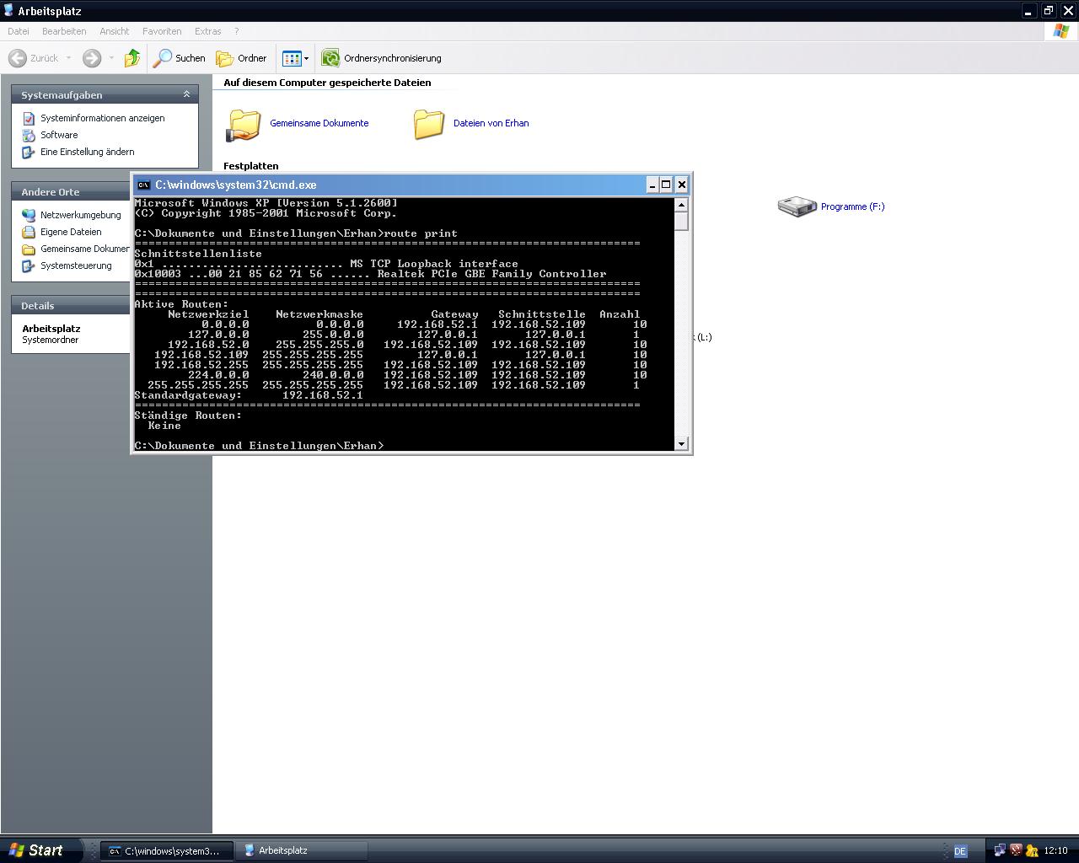The image size is (1079, 863).
Task: Open the Dateien von Erhan folder icon
Action: point(428,124)
